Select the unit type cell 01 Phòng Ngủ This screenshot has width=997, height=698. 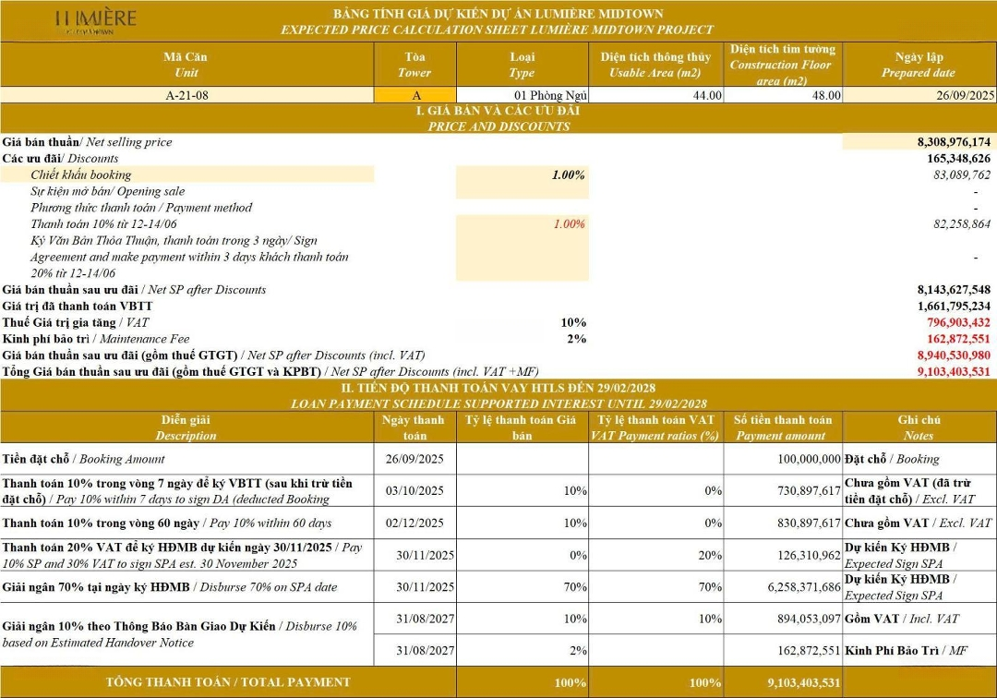tap(523, 95)
